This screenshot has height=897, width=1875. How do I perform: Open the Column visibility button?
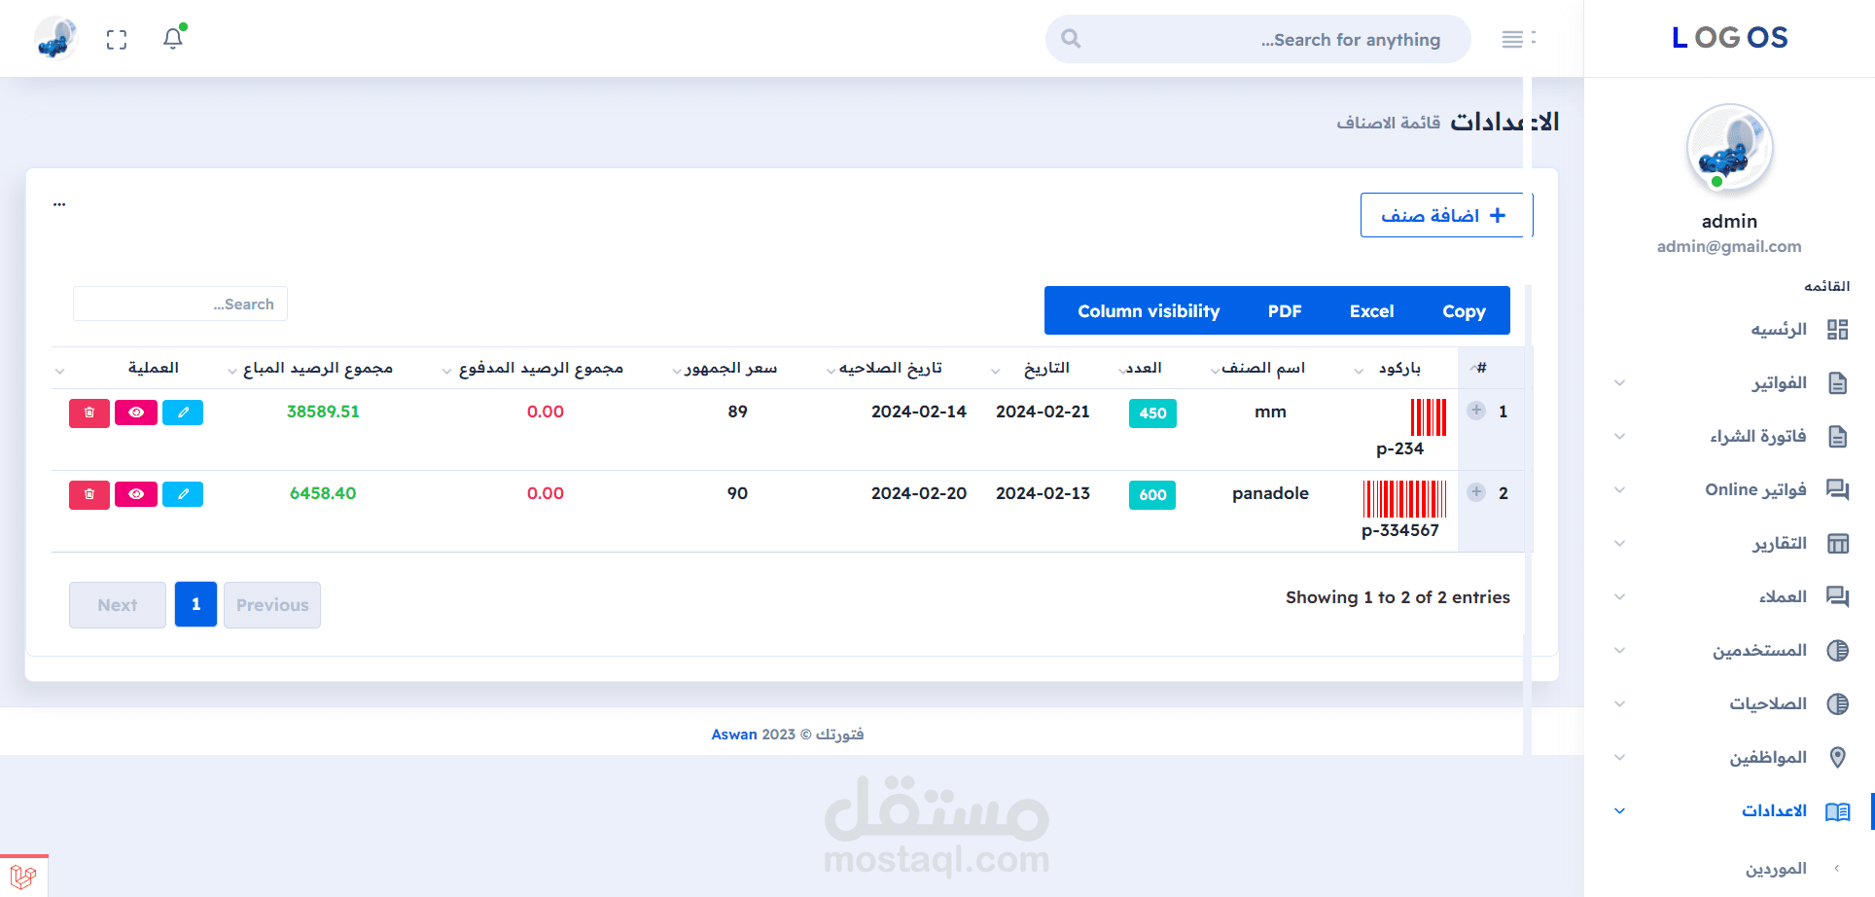1149,310
